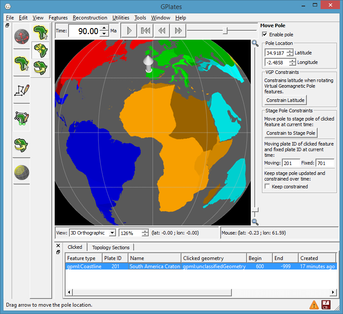This screenshot has height=314, width=343.
Task: Sort by the Plate ID column header
Action: pyautogui.click(x=115, y=258)
